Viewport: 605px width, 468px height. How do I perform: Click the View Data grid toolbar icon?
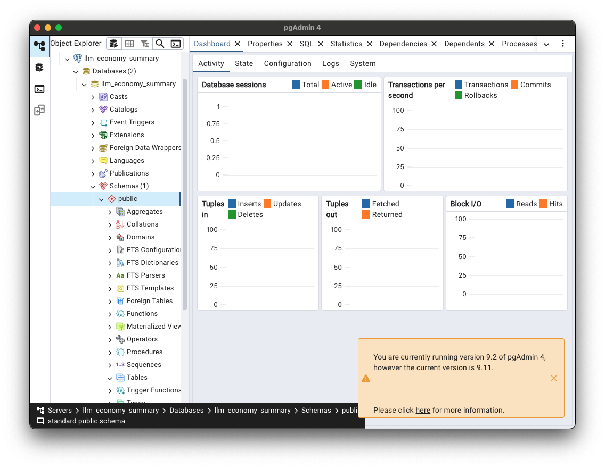[x=129, y=44]
